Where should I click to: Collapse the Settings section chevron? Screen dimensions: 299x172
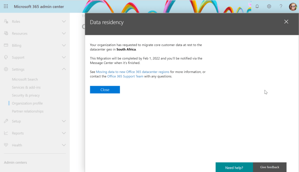(64, 69)
